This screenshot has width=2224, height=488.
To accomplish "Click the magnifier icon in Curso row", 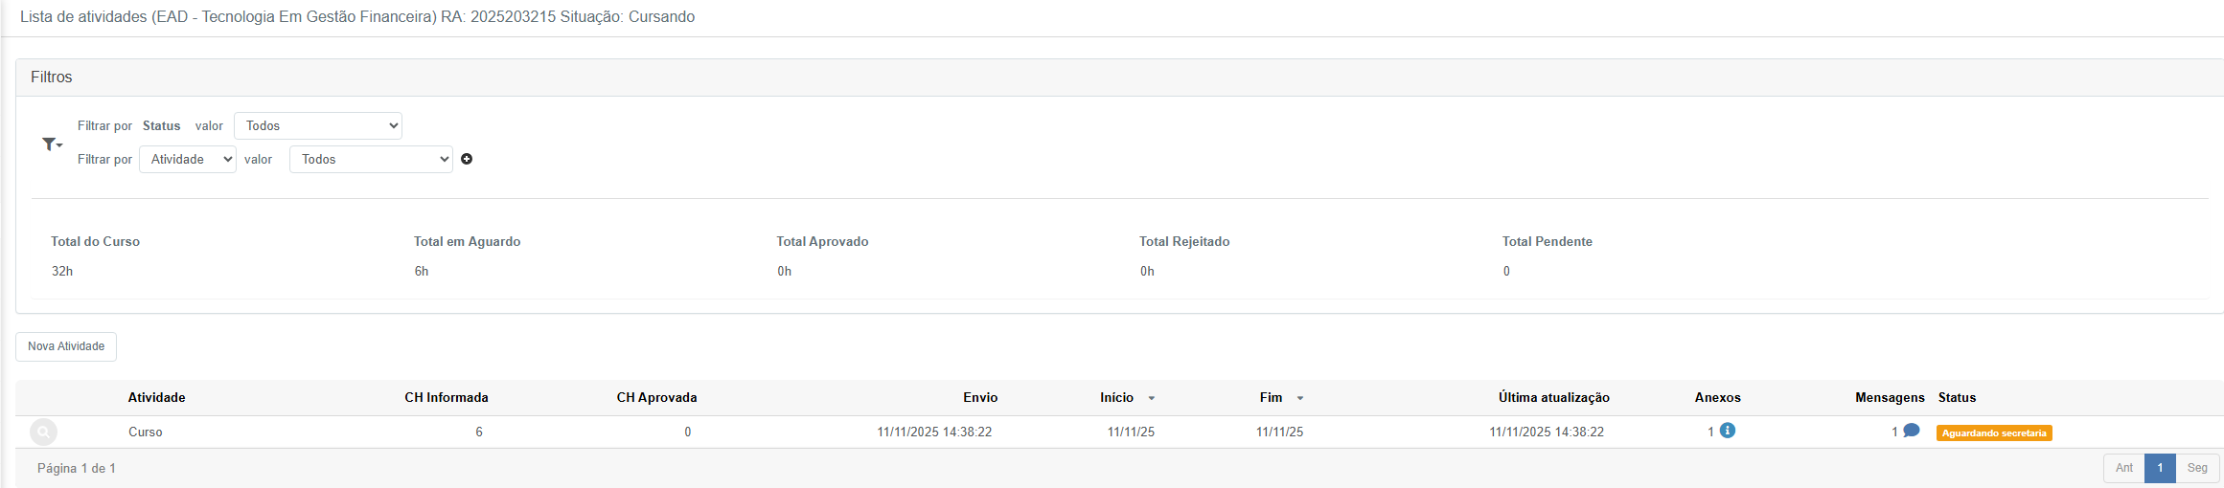I will (43, 433).
